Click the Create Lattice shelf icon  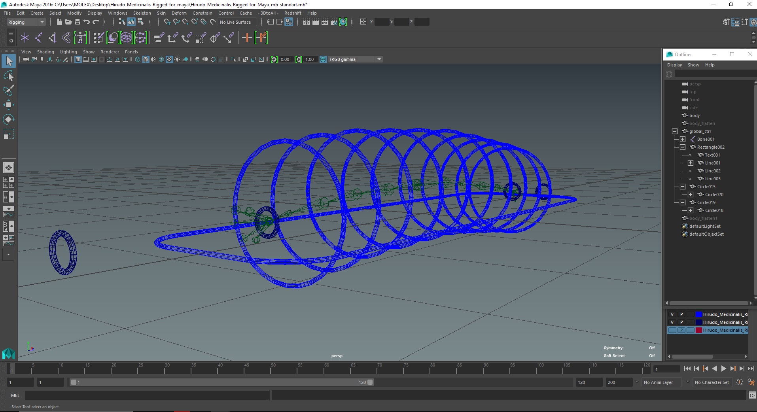tap(126, 38)
